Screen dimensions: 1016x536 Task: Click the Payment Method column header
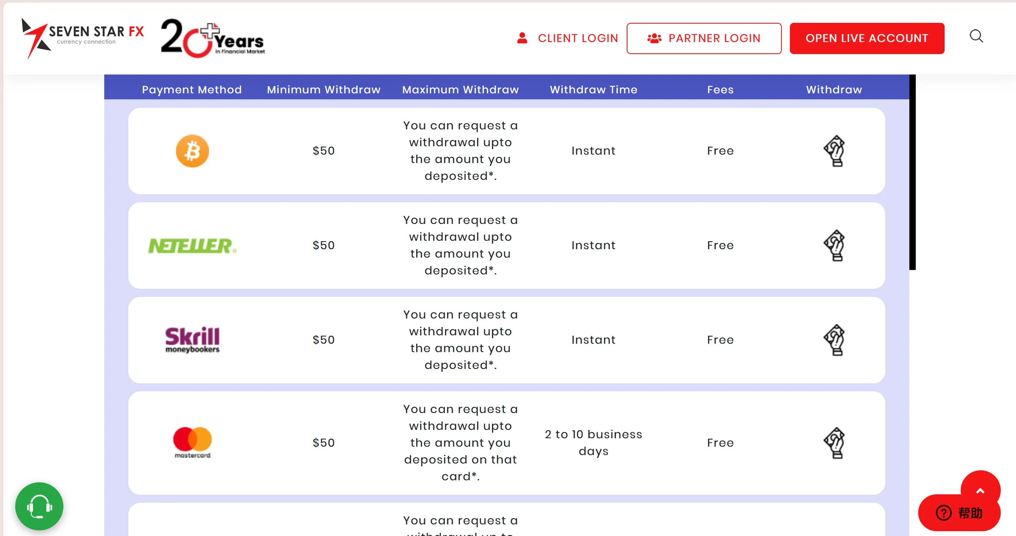(192, 90)
